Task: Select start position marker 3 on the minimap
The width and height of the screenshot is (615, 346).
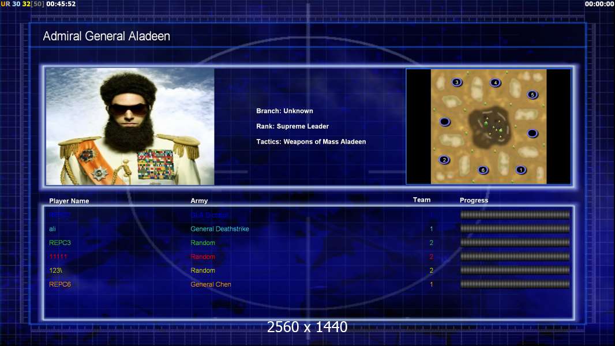Action: click(457, 82)
